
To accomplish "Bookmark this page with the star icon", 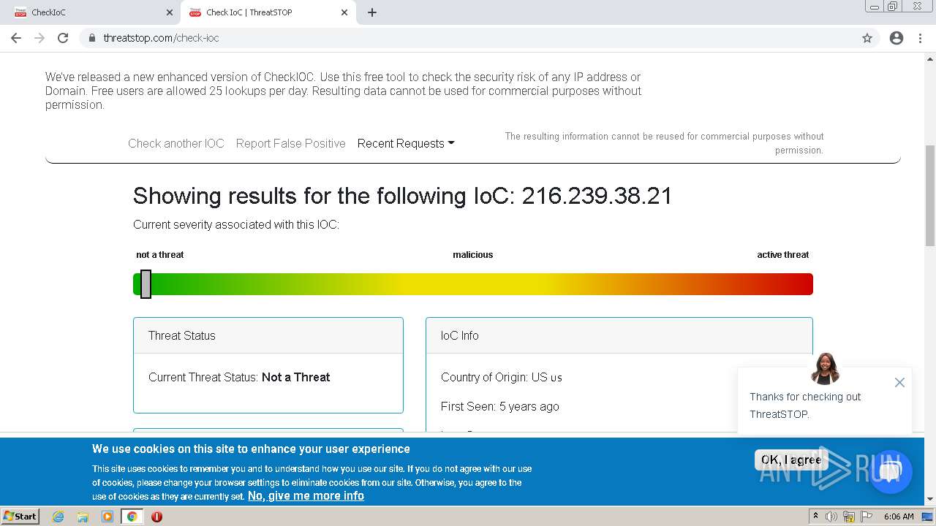I will pos(867,38).
